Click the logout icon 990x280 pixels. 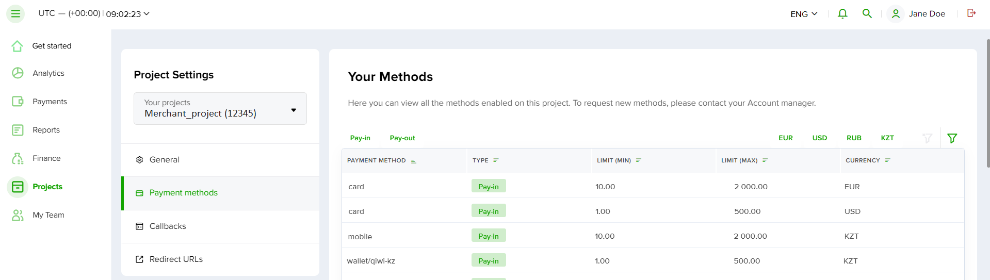click(x=971, y=13)
